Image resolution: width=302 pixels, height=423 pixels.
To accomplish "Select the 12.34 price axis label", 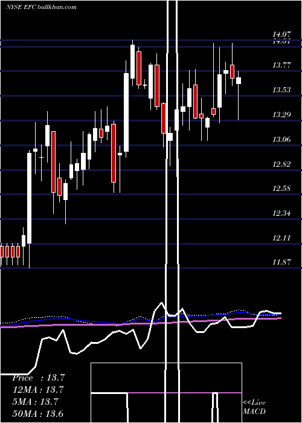I will click(281, 213).
